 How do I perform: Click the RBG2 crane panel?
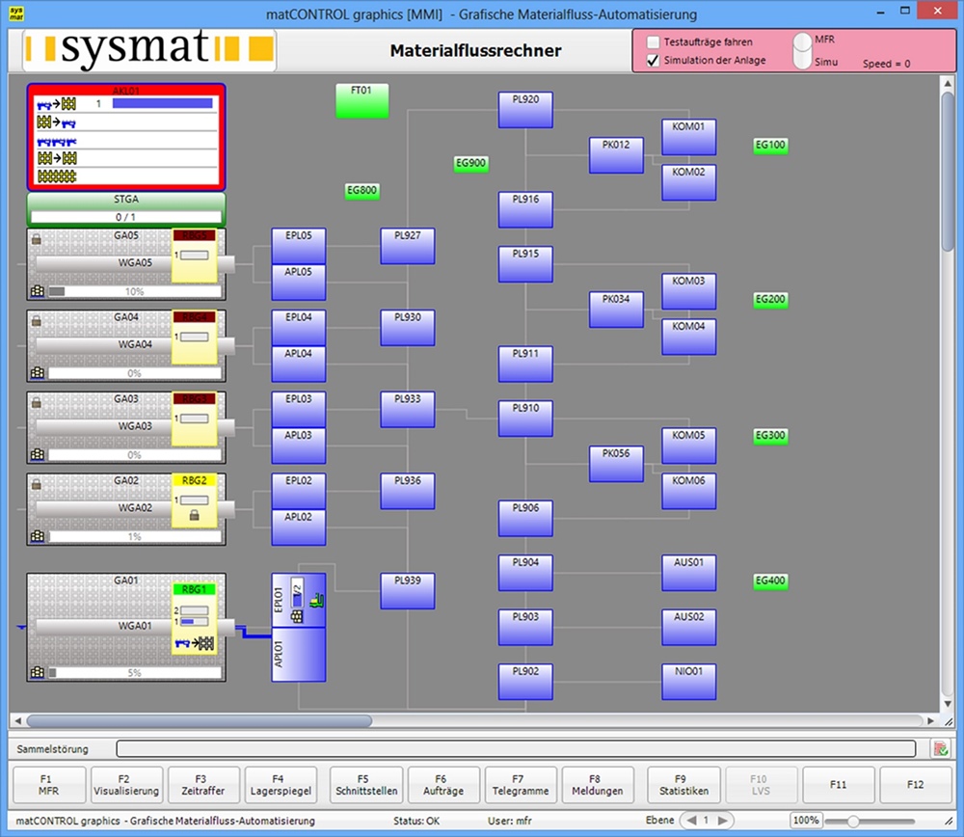tap(195, 500)
